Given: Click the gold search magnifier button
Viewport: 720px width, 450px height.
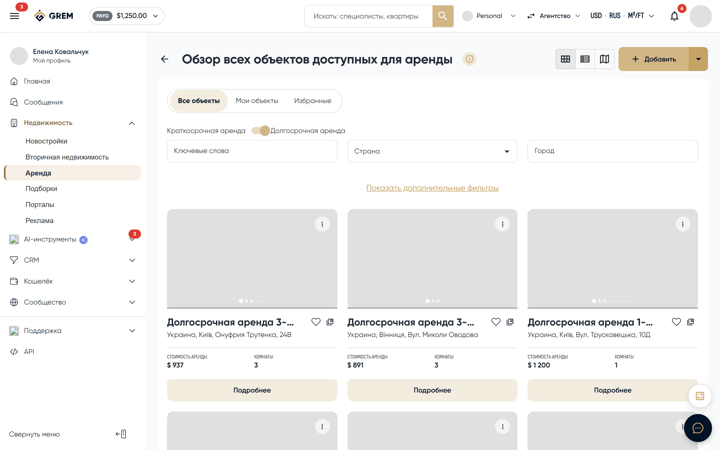Looking at the screenshot, I should tap(443, 16).
